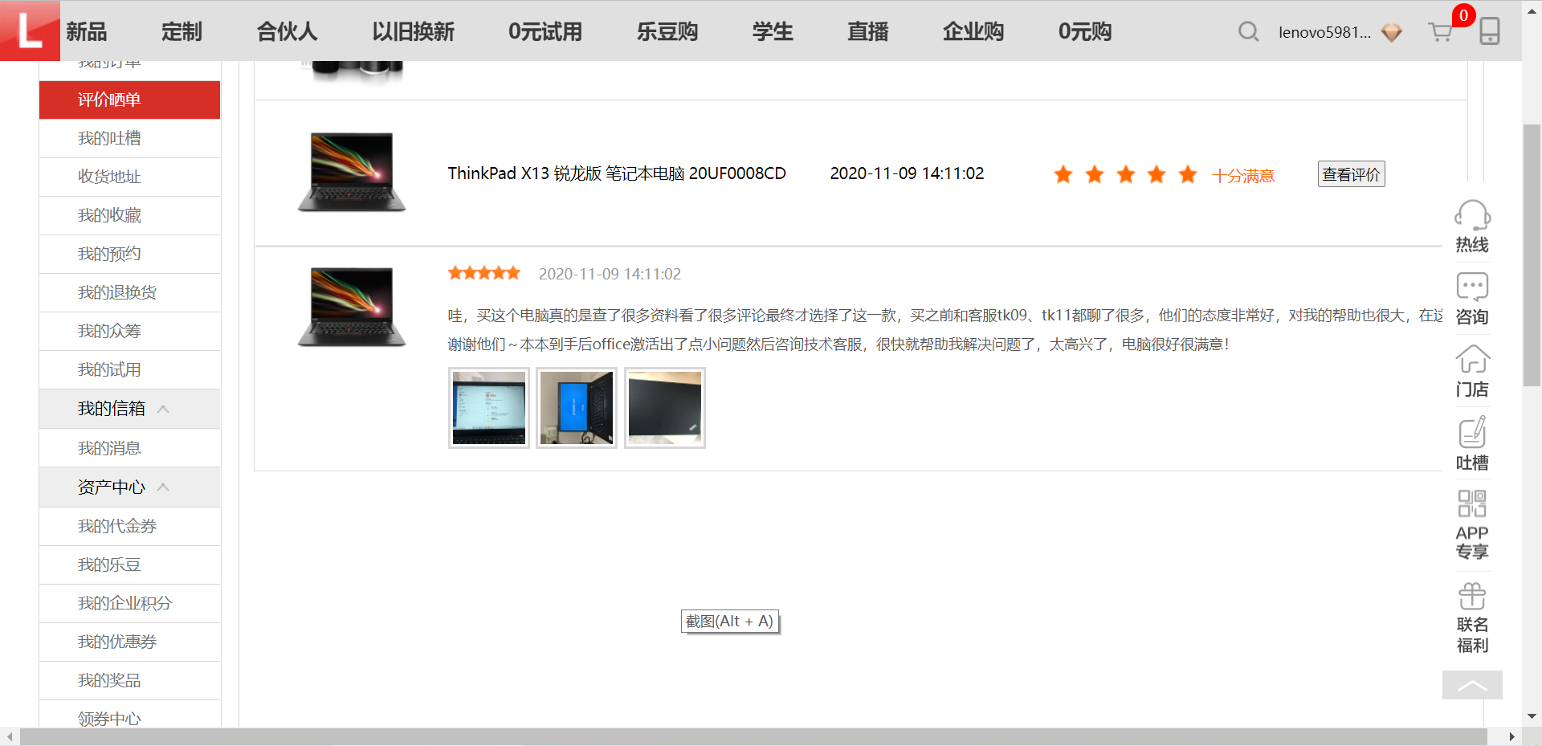Viewport: 1542px width, 746px height.
Task: Click the vertical scrollbar thumb
Action: (1532, 255)
